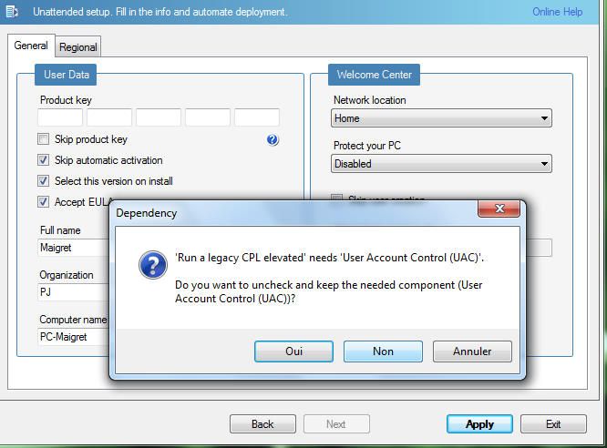
Task: Uncheck Skip automatic activation
Action: [44, 160]
